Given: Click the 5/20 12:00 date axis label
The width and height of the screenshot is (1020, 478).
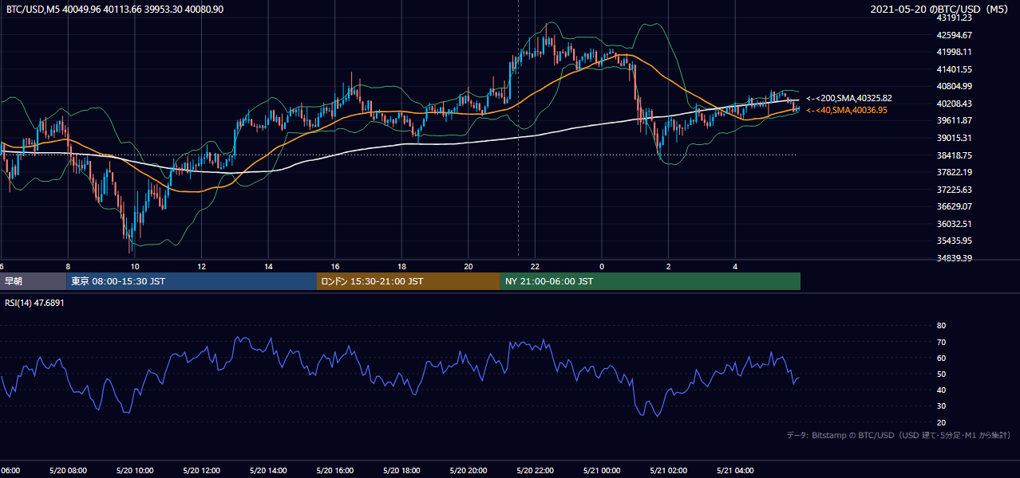Looking at the screenshot, I should click(201, 471).
